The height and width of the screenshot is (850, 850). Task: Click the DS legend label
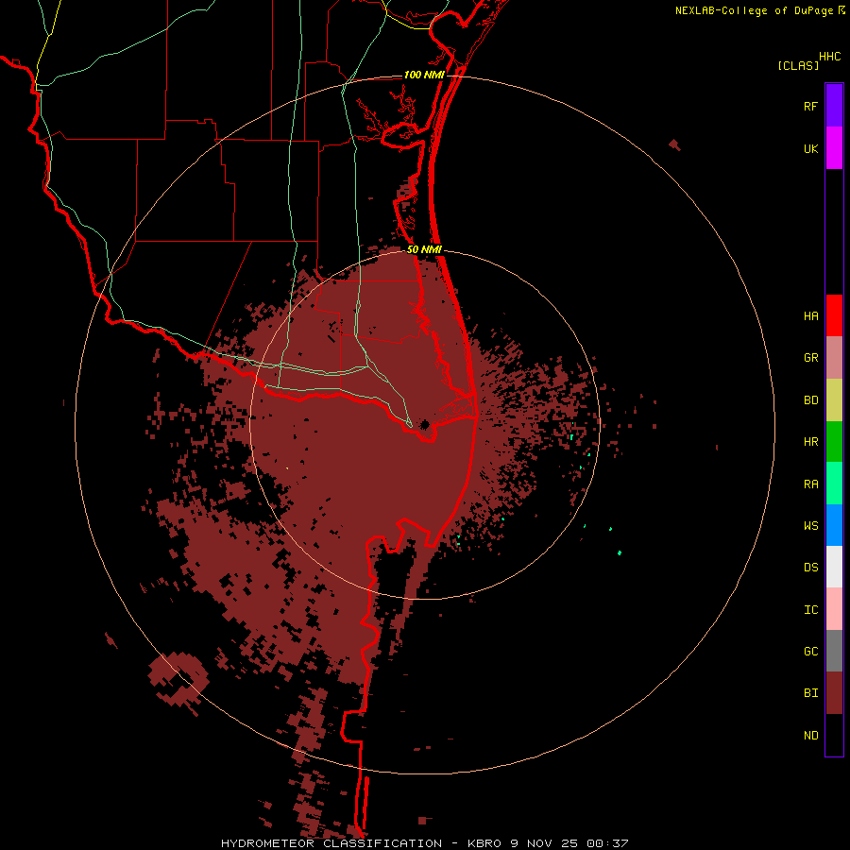(x=810, y=568)
